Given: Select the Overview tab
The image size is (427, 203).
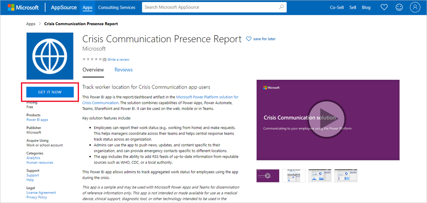Looking at the screenshot, I should 93,70.
